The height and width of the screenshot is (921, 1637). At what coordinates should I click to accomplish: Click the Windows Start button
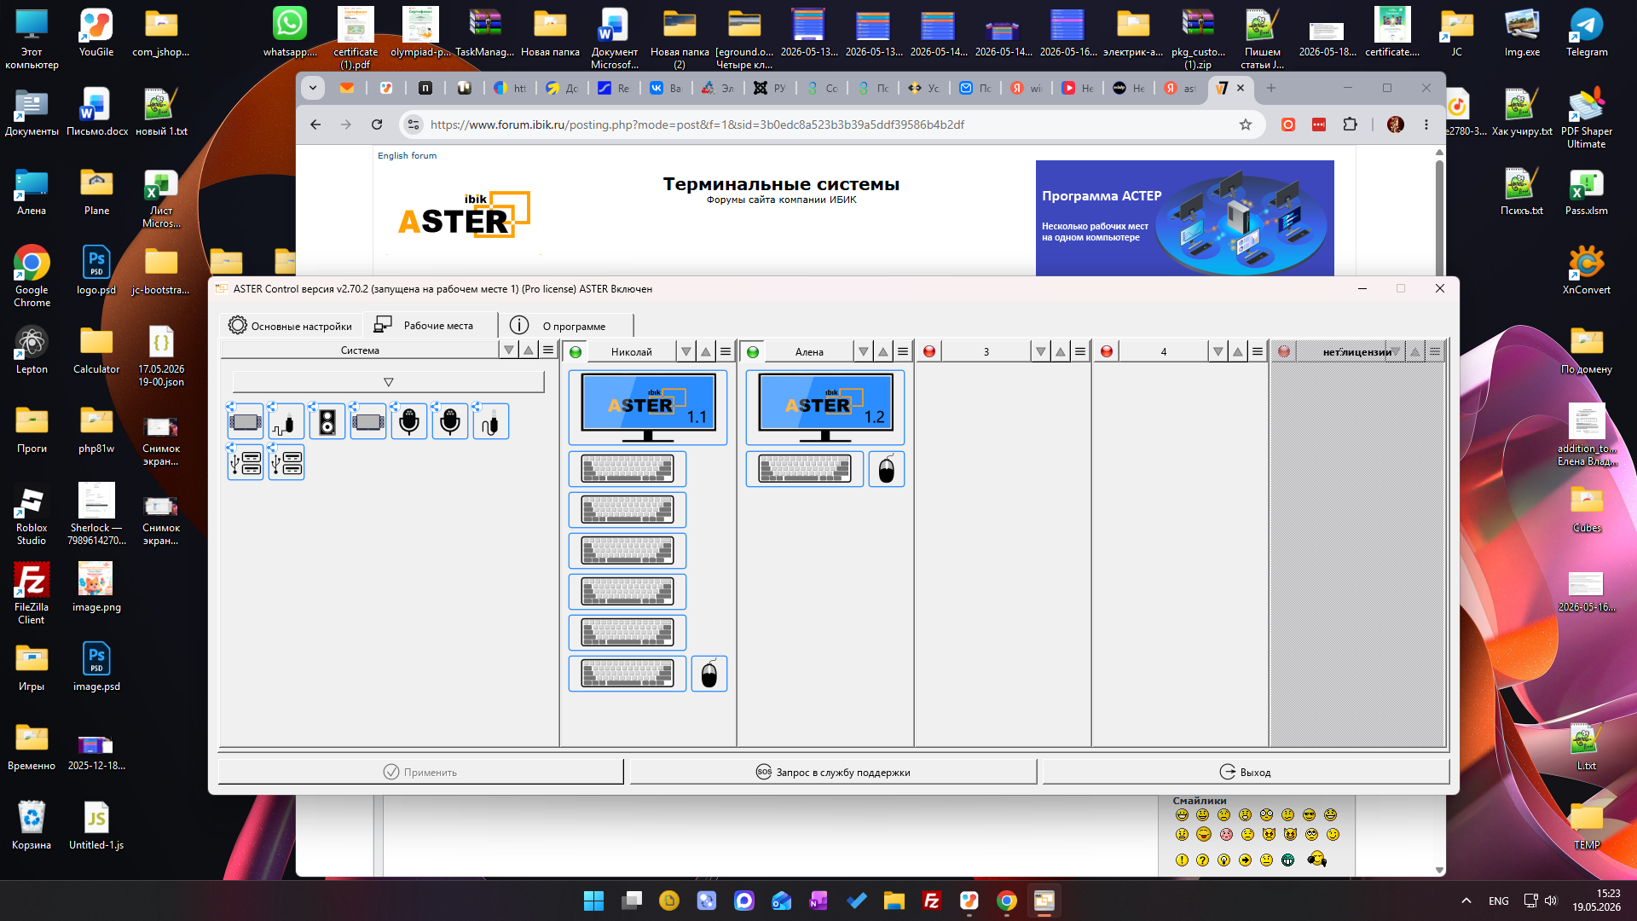point(593,901)
